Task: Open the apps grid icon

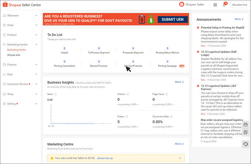Action: [215, 5]
